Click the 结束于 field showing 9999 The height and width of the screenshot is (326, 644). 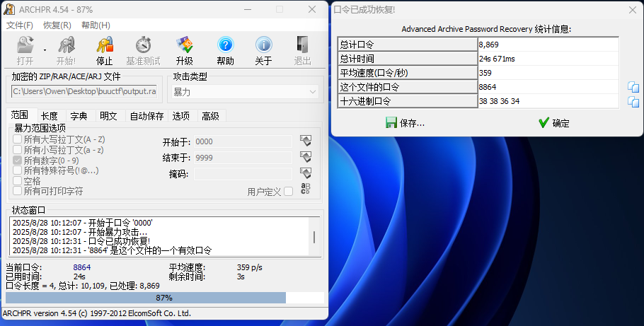(x=243, y=158)
